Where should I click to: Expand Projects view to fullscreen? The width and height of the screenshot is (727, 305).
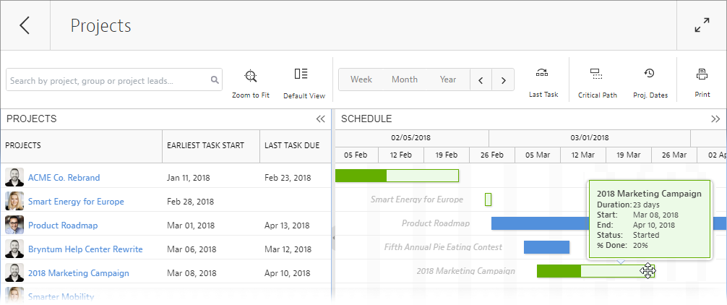[701, 25]
